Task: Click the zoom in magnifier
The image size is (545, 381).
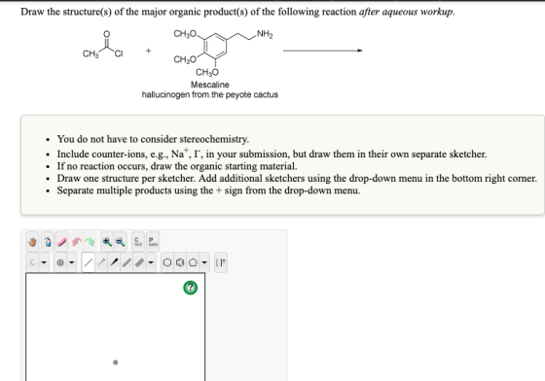Action: (x=107, y=242)
